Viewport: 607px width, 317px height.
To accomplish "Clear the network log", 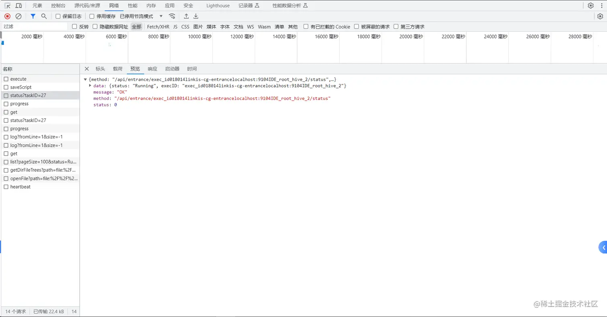I will tap(18, 16).
